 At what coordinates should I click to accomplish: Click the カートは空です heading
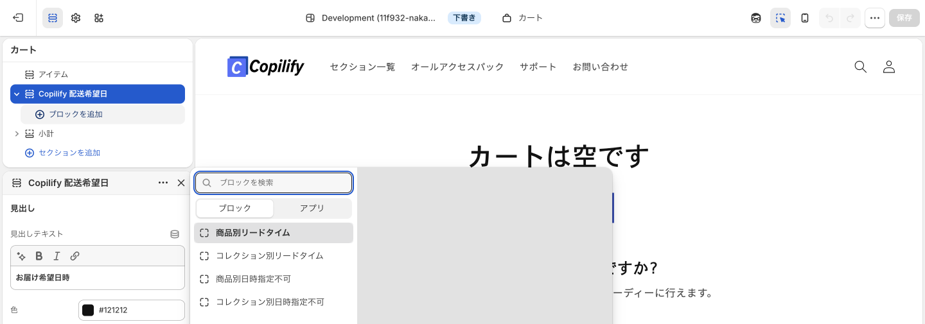tap(559, 156)
